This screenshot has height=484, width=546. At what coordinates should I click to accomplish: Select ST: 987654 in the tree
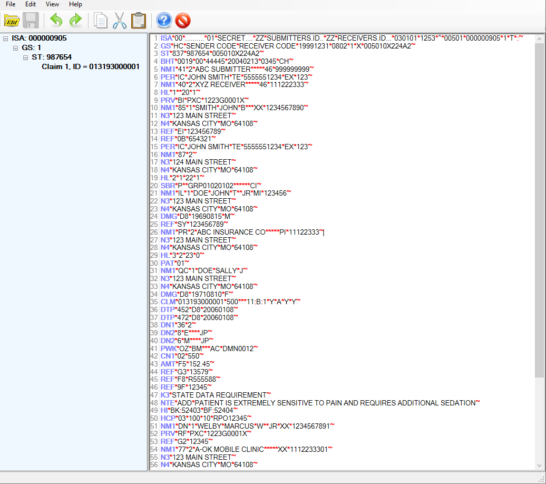pos(52,57)
